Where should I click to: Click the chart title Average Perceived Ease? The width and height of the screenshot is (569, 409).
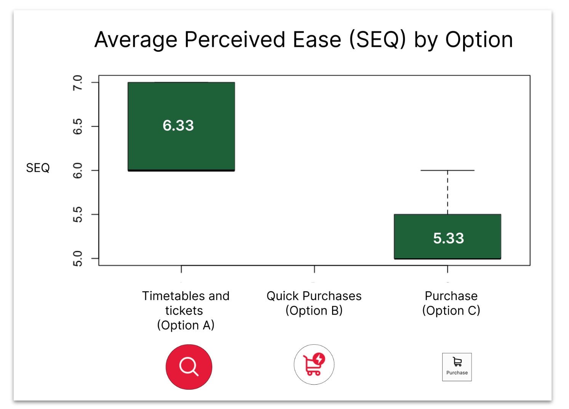pos(304,40)
